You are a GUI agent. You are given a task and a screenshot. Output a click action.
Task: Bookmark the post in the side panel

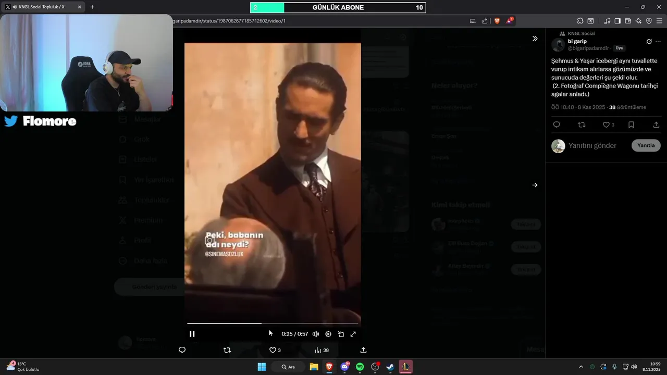click(631, 124)
